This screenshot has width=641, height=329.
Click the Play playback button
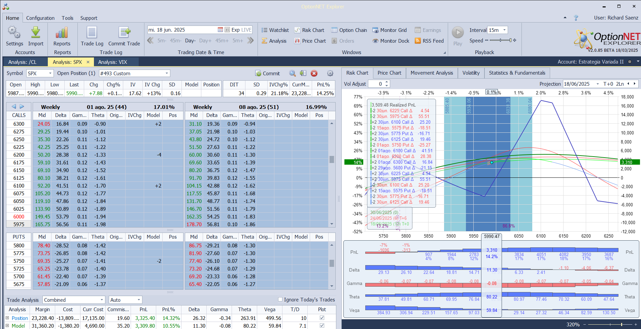[458, 33]
